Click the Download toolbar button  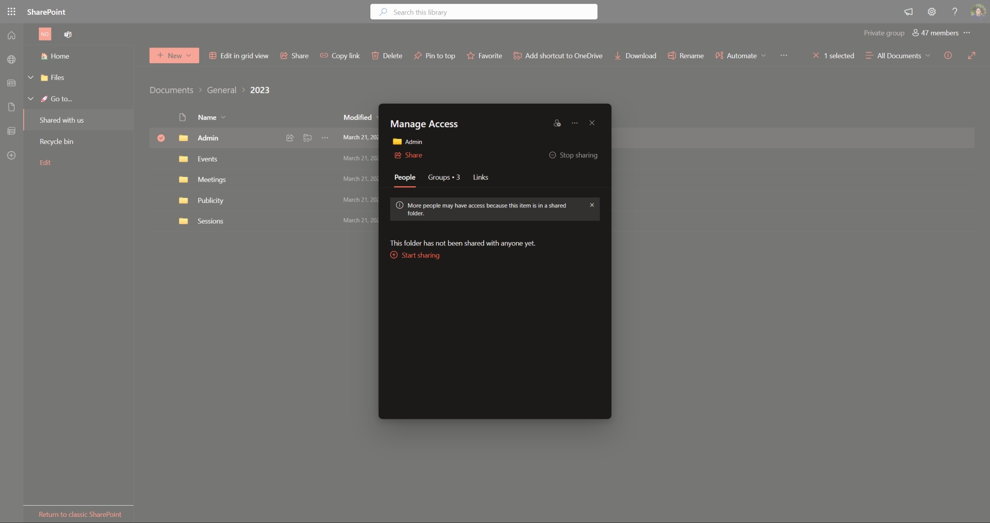[635, 55]
